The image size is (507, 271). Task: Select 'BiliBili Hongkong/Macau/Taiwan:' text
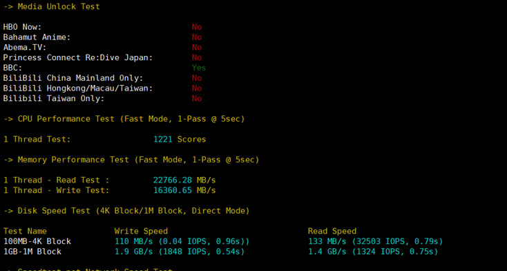pos(78,88)
